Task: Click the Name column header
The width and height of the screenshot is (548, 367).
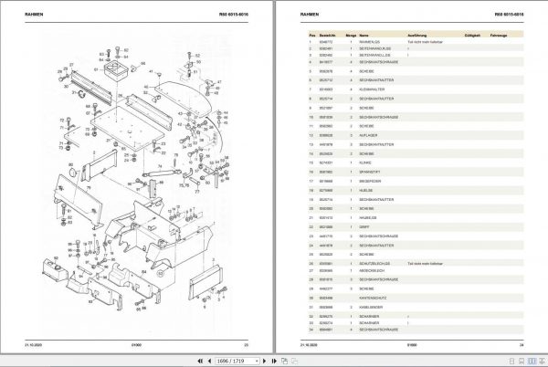Action: (364, 36)
